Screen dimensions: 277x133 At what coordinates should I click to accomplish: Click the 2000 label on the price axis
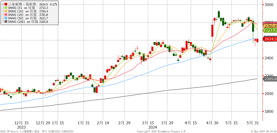point(270,94)
